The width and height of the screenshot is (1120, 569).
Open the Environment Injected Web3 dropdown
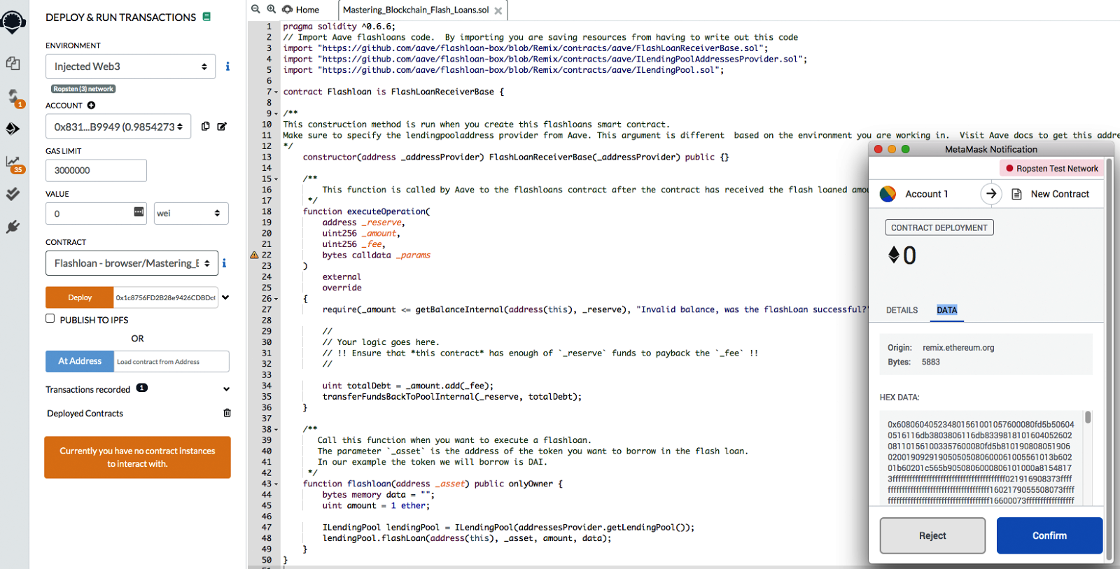click(130, 66)
